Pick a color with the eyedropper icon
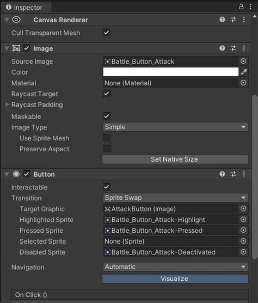 244,72
